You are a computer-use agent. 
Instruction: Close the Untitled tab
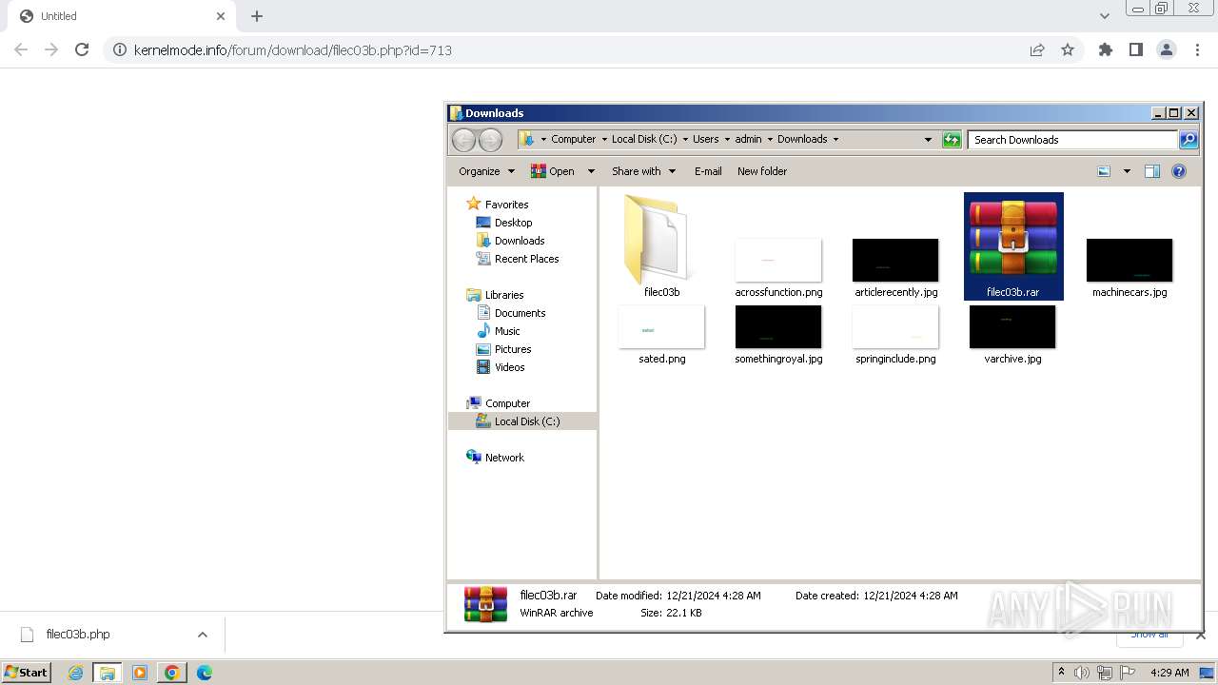[x=221, y=16]
